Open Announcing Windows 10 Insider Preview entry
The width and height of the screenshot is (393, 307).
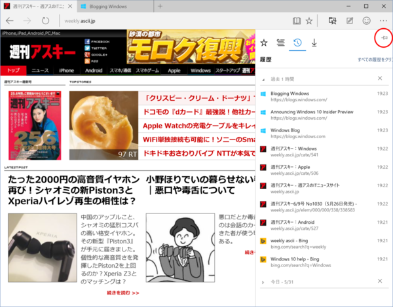[324, 115]
